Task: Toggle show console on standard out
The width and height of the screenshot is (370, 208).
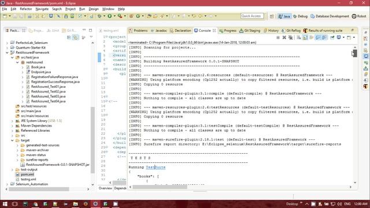Action: (x=318, y=38)
